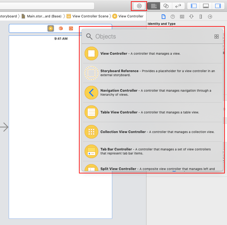Toggle the Debug area visibility
The width and height of the screenshot is (227, 225).
206,6
